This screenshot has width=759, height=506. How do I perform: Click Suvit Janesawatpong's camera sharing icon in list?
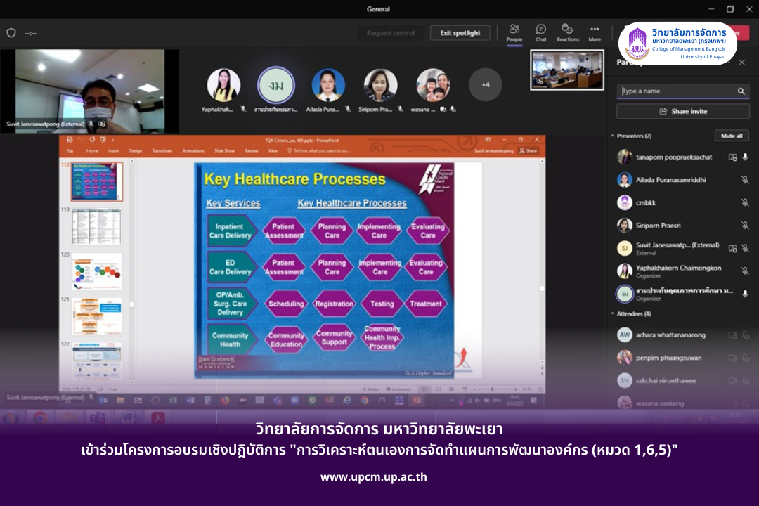733,248
